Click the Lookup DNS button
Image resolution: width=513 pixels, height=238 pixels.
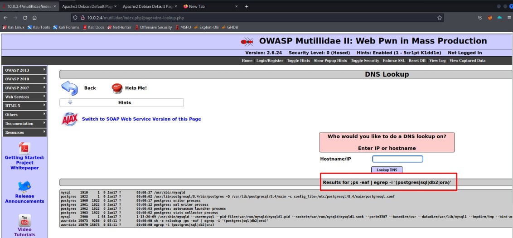point(387,170)
